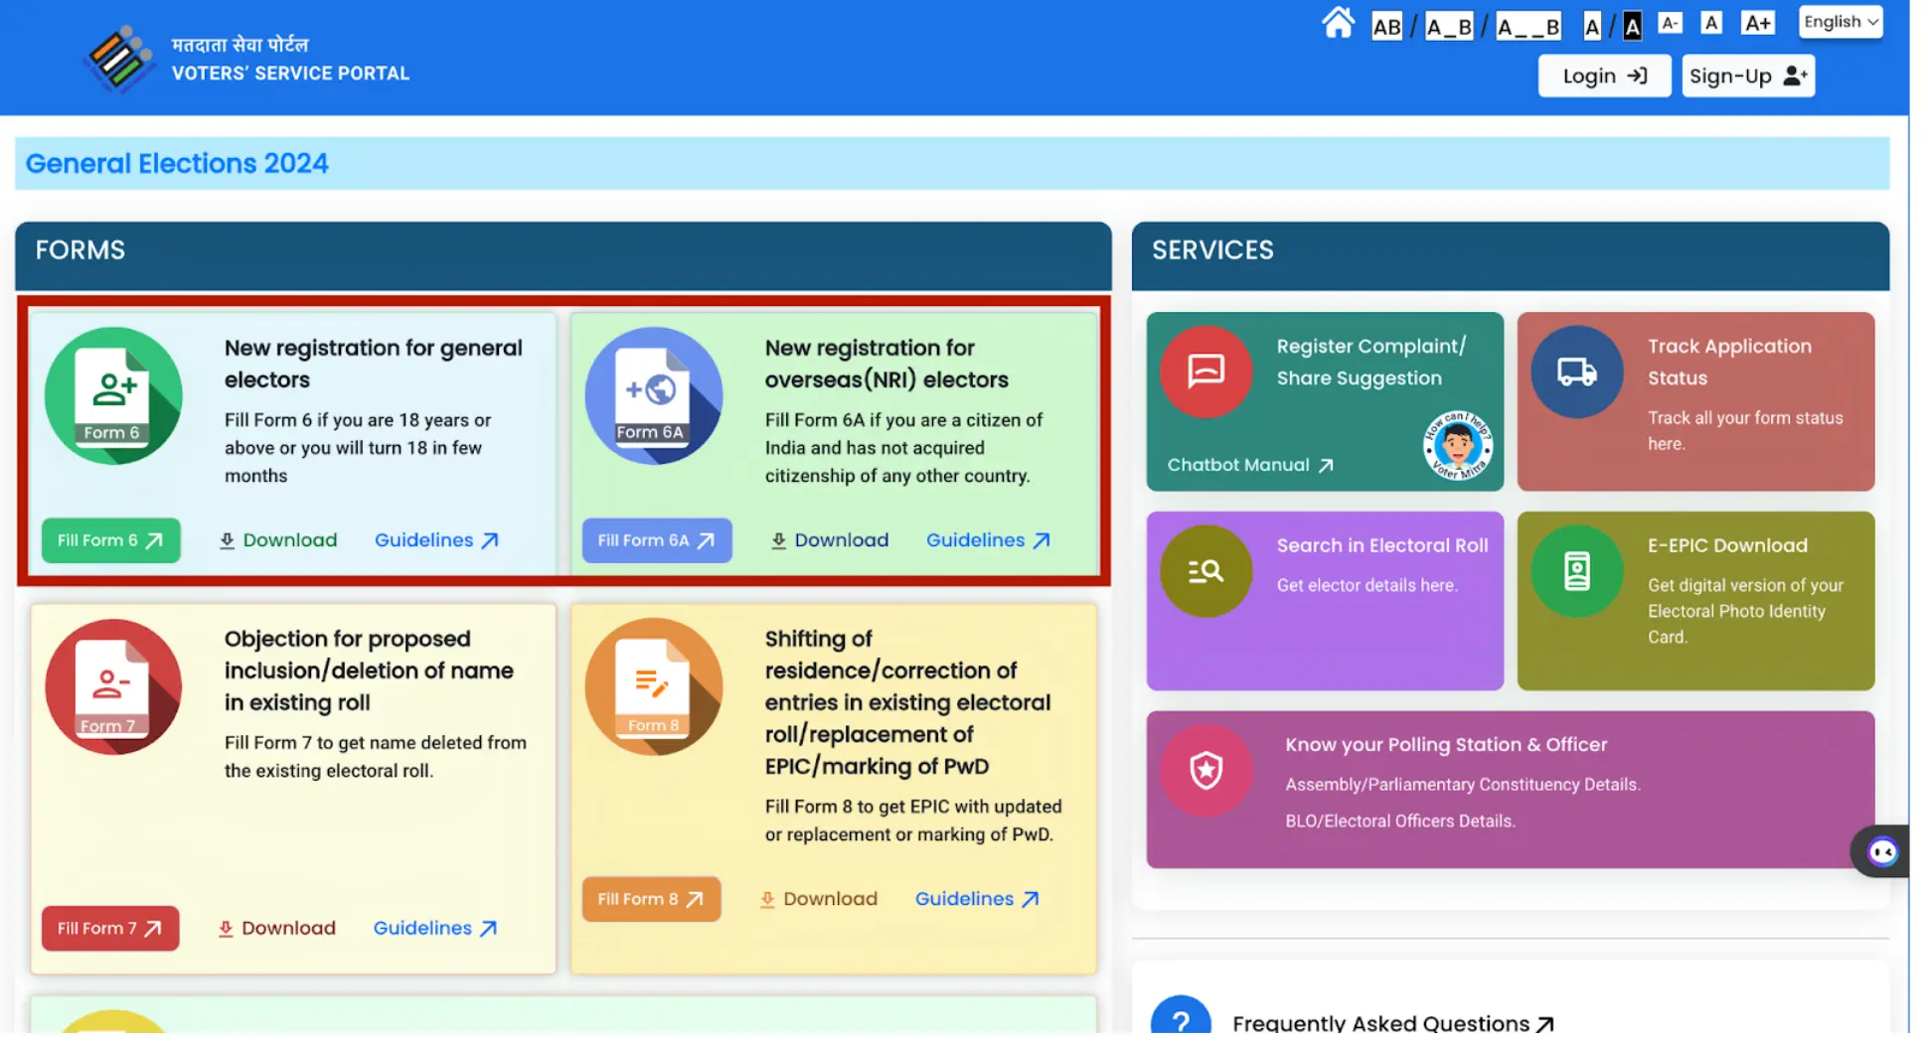Open General Elections 2024 link
The width and height of the screenshot is (1928, 1043).
(x=177, y=163)
